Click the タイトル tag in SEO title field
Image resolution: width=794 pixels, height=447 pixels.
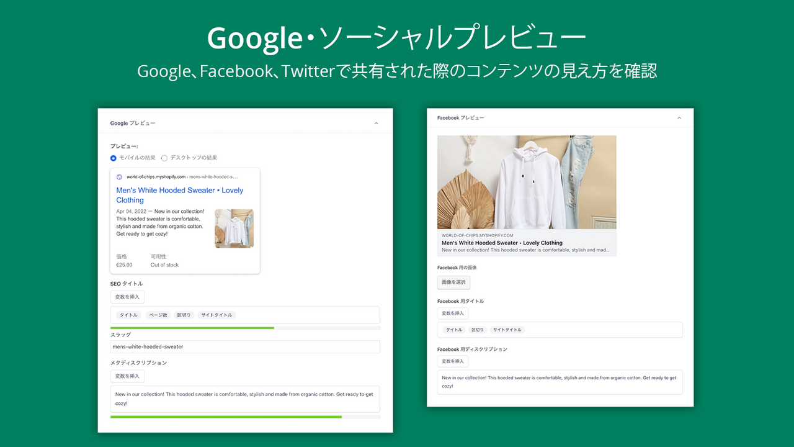click(128, 315)
